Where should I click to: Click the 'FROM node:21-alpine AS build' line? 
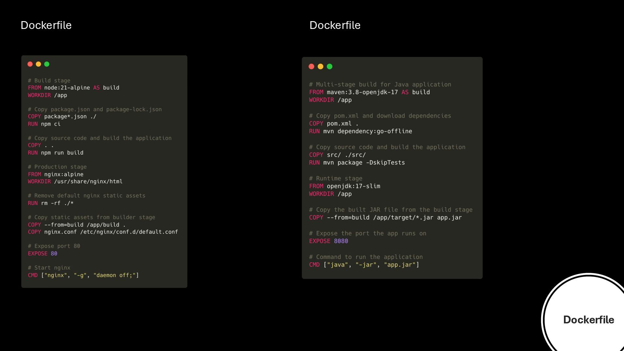tap(73, 88)
